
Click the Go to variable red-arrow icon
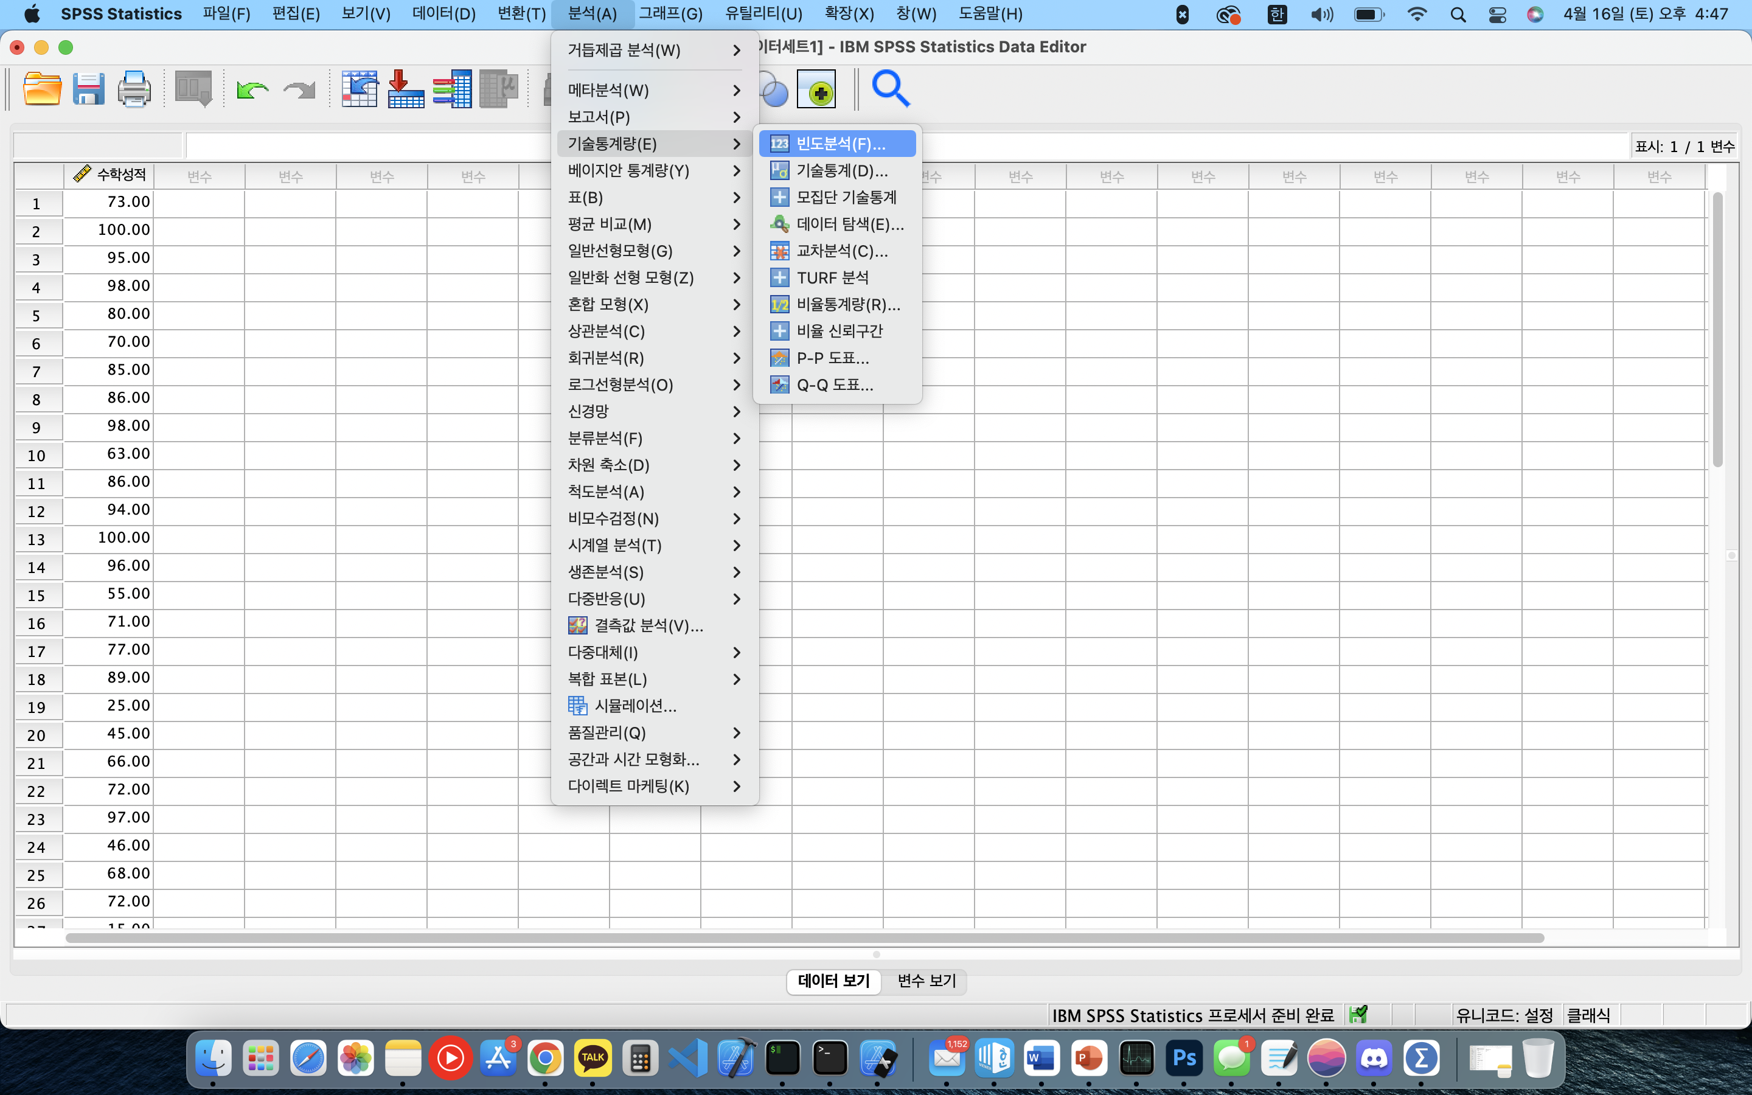click(x=405, y=89)
